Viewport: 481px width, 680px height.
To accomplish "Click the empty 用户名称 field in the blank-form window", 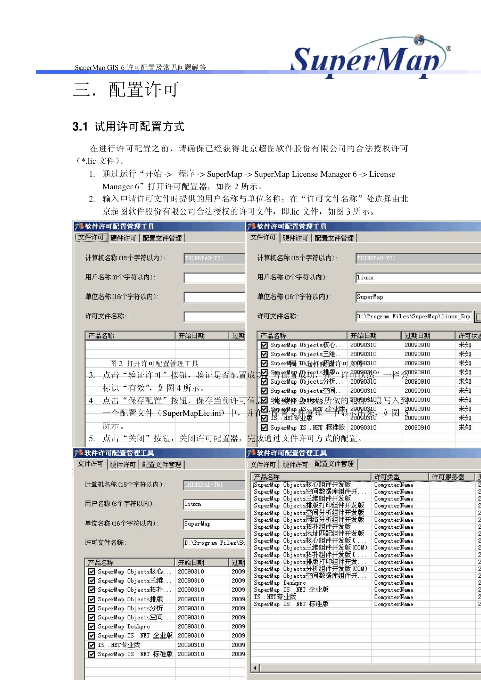I will coord(214,278).
